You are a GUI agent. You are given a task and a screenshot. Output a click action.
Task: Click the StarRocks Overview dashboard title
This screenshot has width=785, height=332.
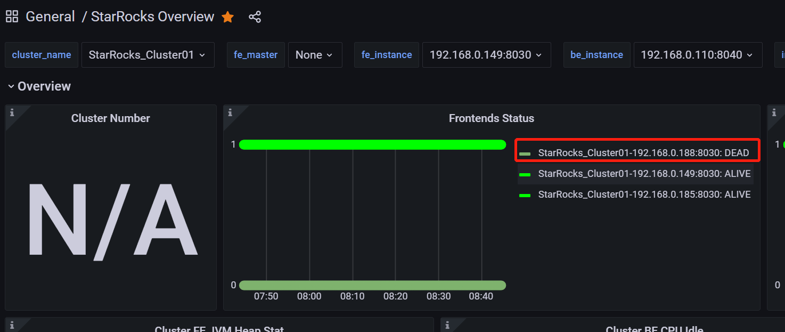(x=152, y=17)
